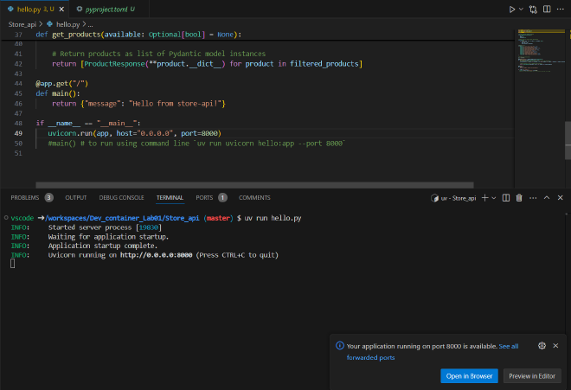Select the Terminal panel tab
Image resolution: width=571 pixels, height=390 pixels.
pos(170,197)
